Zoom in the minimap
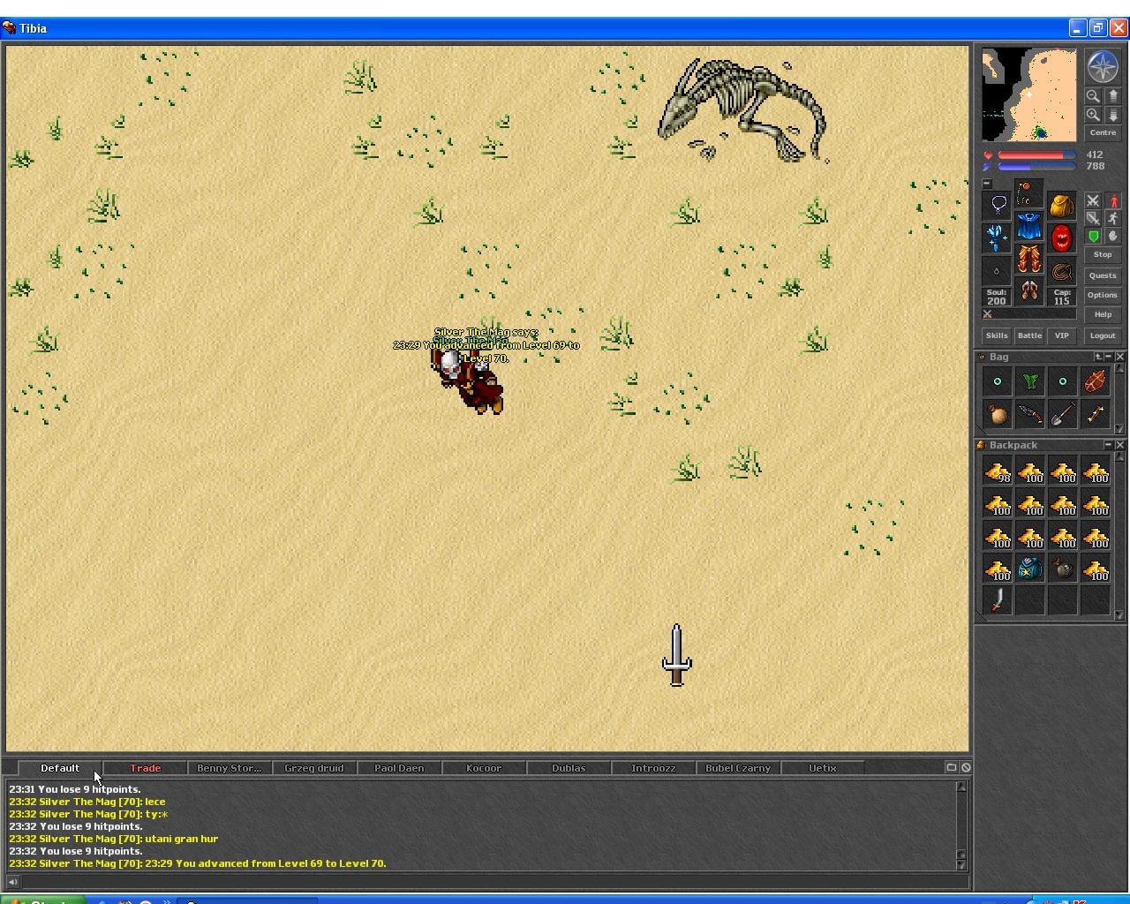Viewport: 1130px width, 904px height. [1093, 115]
